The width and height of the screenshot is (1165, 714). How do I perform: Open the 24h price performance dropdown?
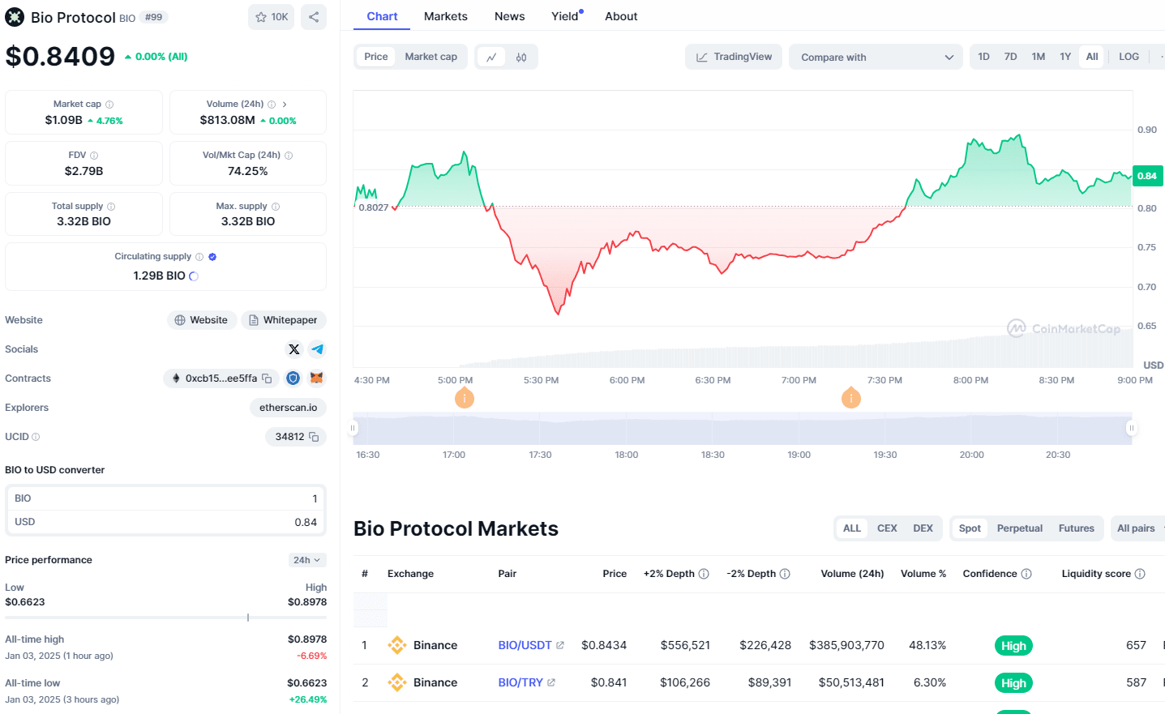coord(307,560)
